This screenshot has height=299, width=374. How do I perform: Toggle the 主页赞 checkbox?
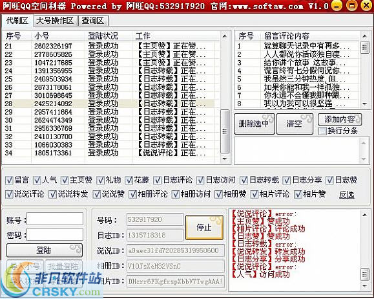point(65,180)
